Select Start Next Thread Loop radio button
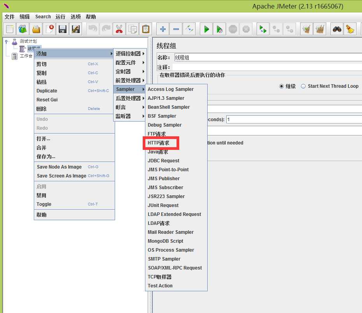Image resolution: width=362 pixels, height=313 pixels. point(303,86)
